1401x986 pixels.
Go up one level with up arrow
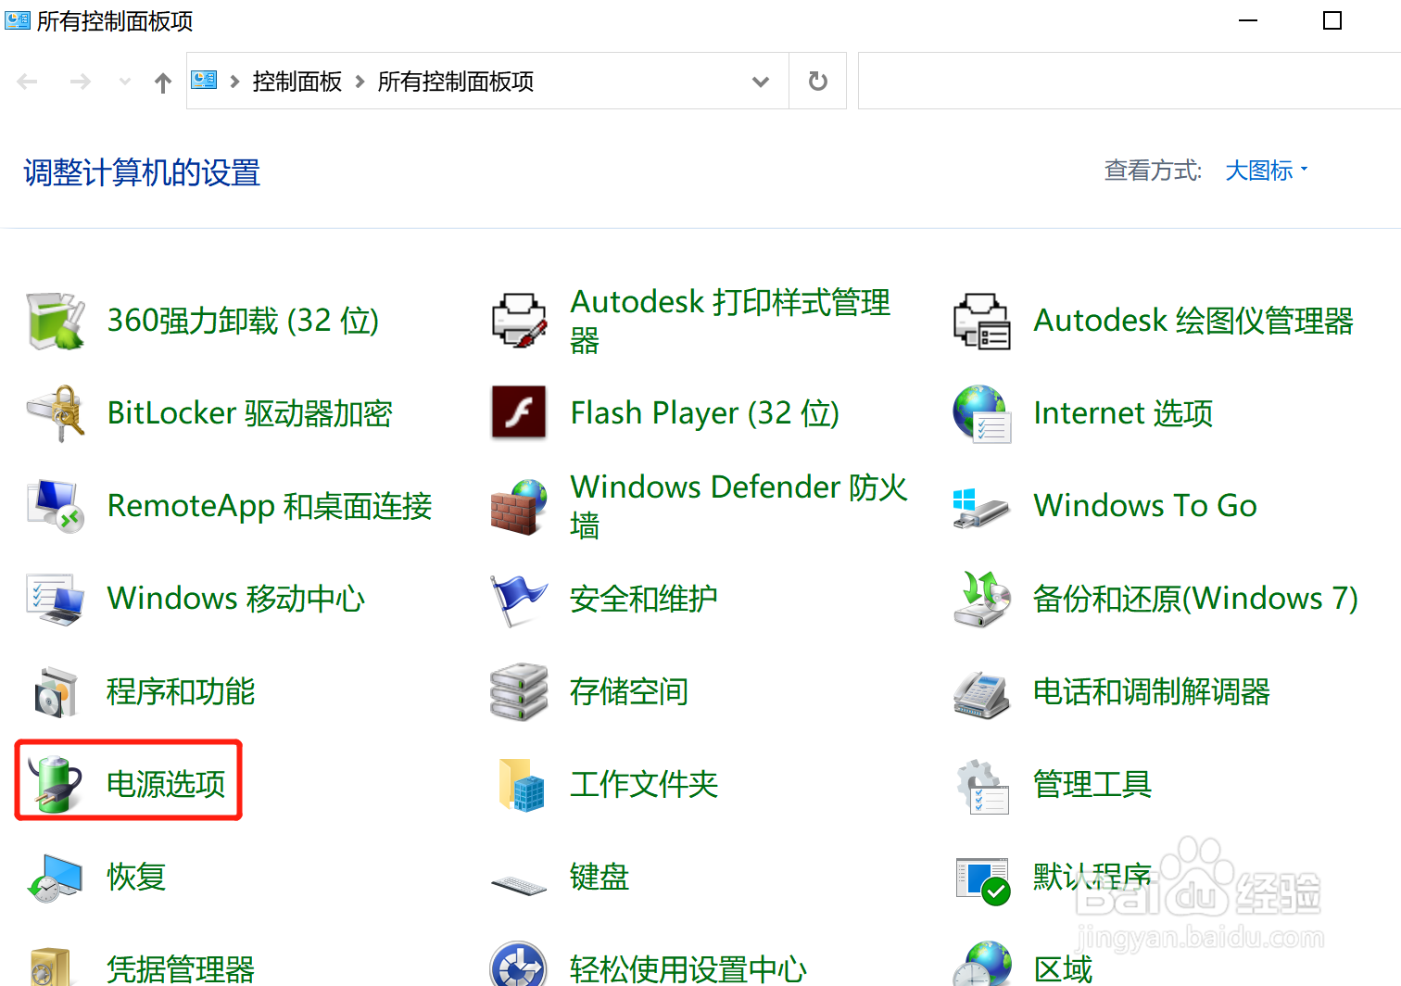click(x=163, y=82)
